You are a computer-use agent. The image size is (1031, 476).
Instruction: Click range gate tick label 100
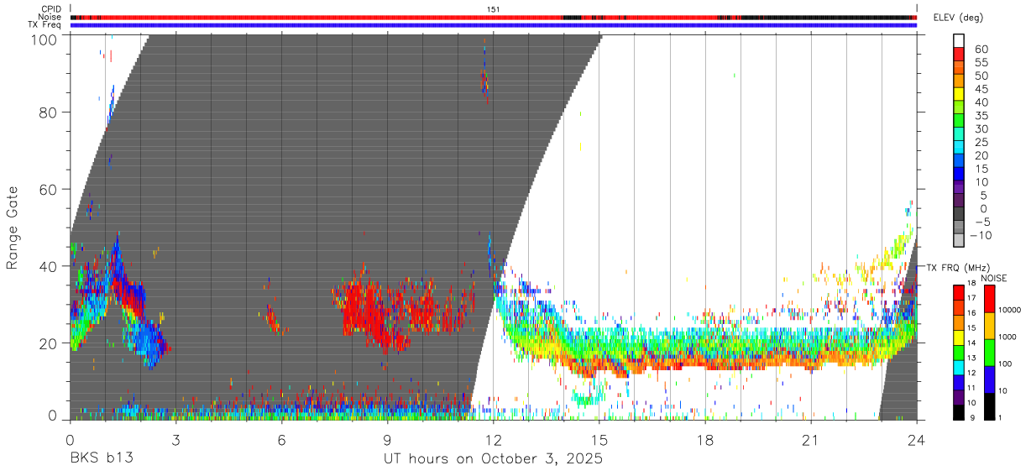(x=44, y=39)
